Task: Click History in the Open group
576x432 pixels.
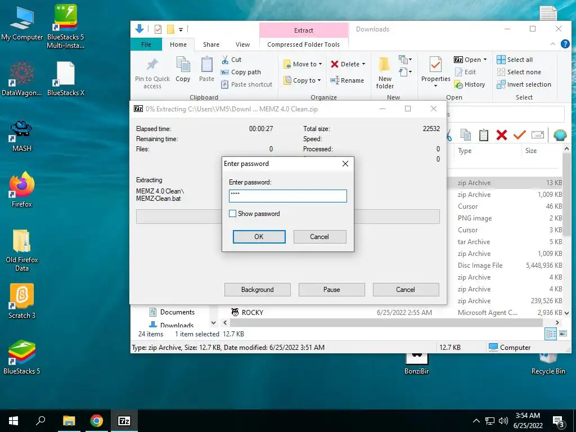Action: pos(470,84)
